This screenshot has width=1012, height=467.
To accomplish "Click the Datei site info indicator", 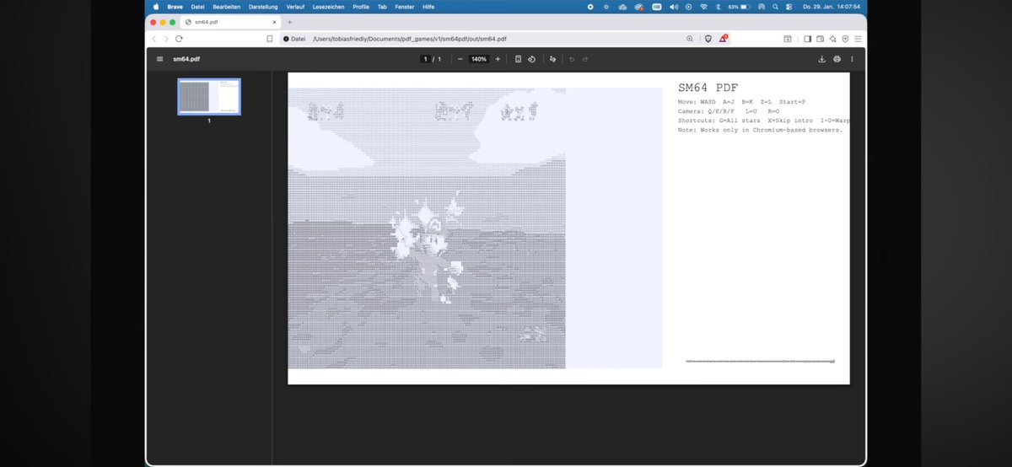I will tap(294, 39).
